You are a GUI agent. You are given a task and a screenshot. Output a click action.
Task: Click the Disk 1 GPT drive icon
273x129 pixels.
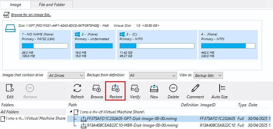(11, 28)
